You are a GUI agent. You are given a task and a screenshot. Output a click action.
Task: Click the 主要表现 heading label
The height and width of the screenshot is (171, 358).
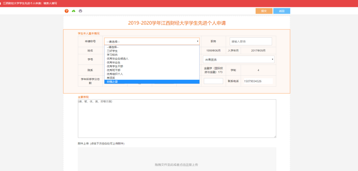click(x=83, y=97)
